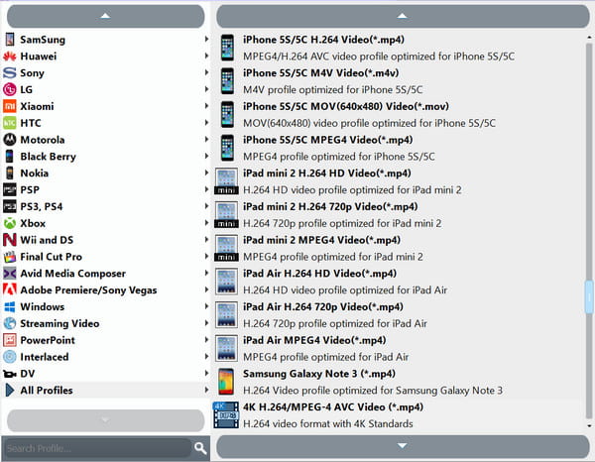595x462 pixels.
Task: Click the Windows logo icon
Action: pos(10,306)
